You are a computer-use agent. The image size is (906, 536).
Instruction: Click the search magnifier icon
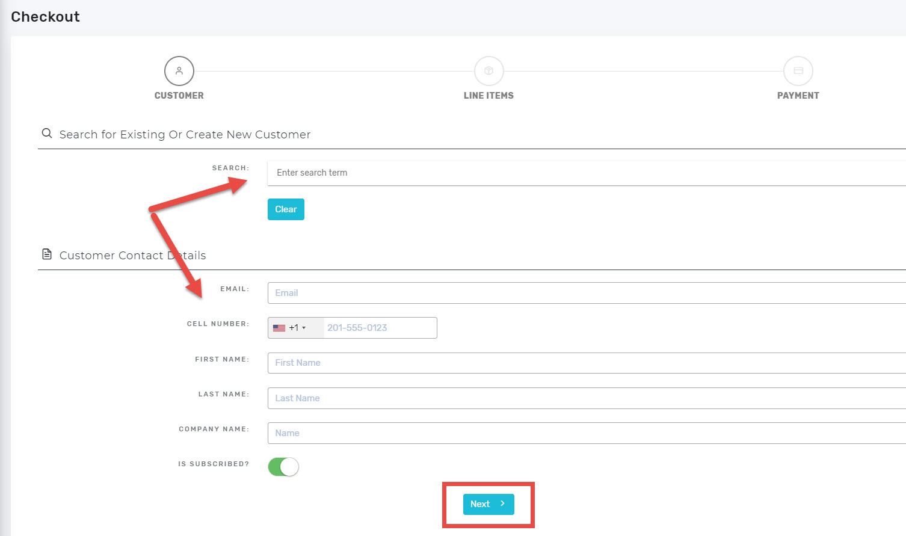pyautogui.click(x=47, y=134)
